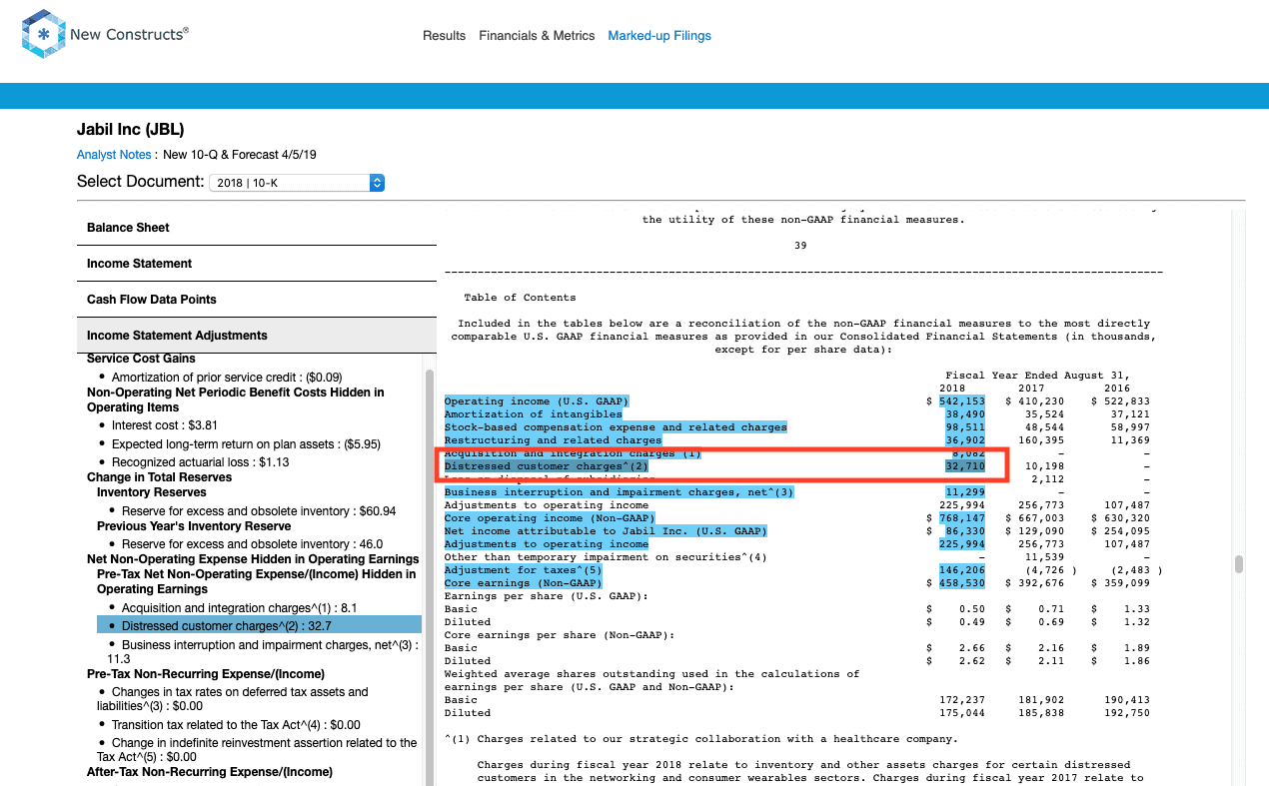
Task: Select Transition tax related to the Tax Act item
Action: 236,725
